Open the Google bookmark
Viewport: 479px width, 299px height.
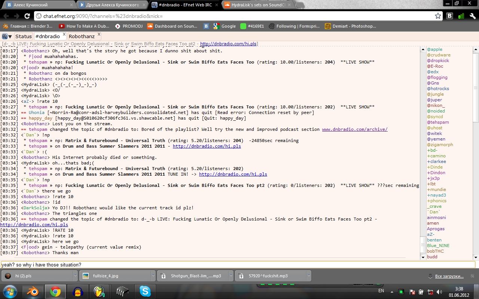tap(225, 26)
